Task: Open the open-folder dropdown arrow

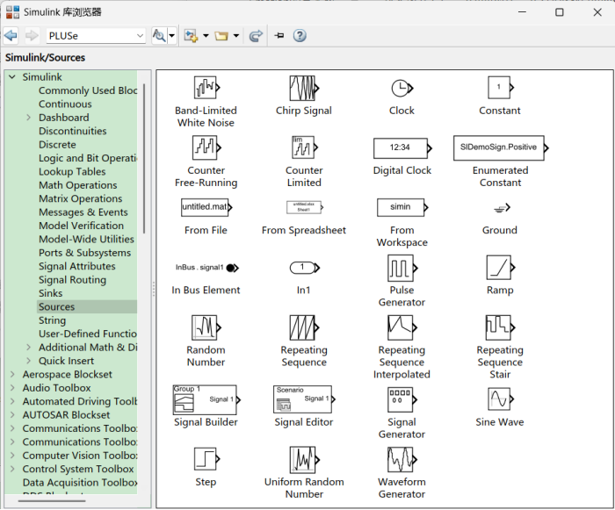Action: click(236, 36)
